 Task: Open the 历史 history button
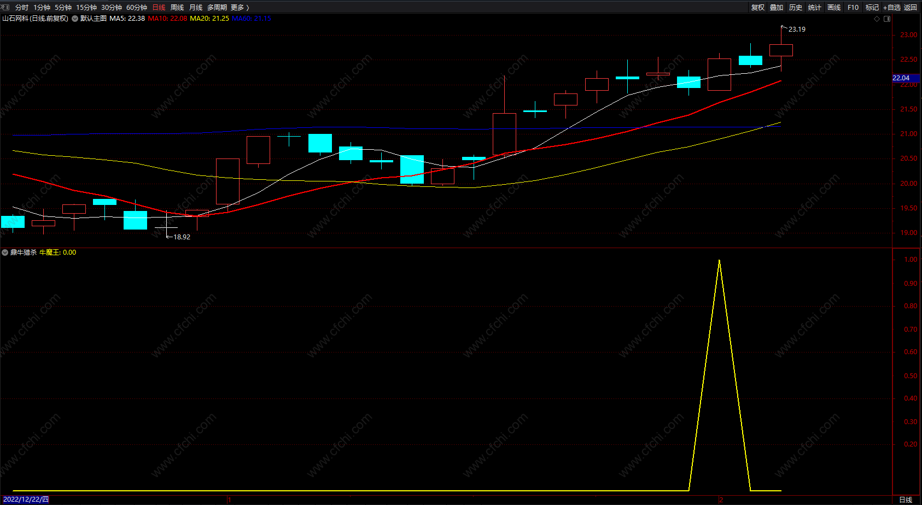796,8
